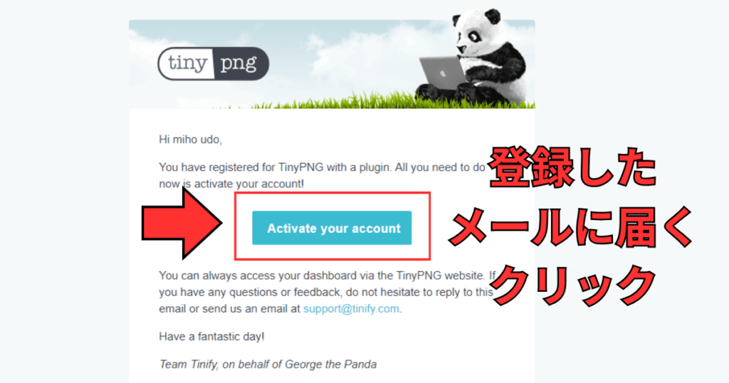Select the "Have a fantastic day!" line
The image size is (729, 383).
(x=211, y=337)
